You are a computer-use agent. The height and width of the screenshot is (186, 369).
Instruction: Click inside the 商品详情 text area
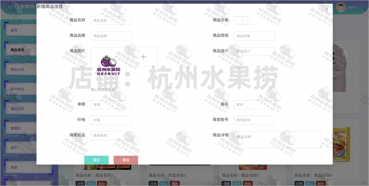[277, 139]
